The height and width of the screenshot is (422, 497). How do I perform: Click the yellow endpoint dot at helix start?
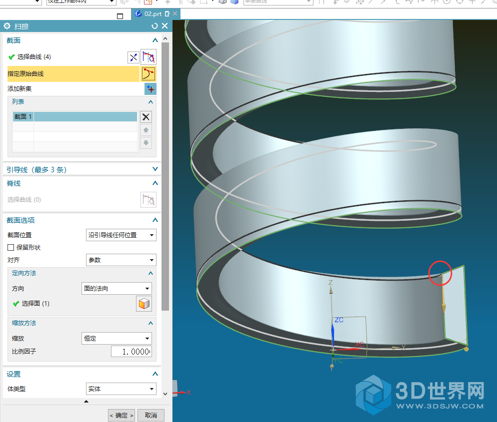coord(466,349)
